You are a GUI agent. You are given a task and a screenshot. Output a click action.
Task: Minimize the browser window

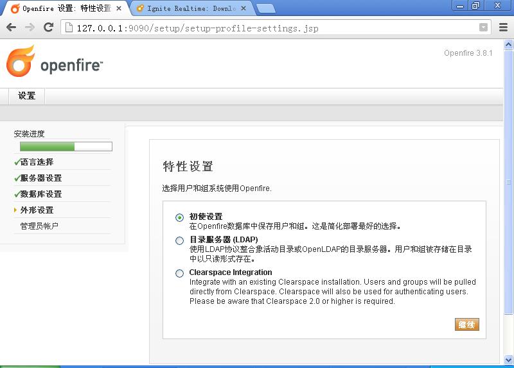460,6
